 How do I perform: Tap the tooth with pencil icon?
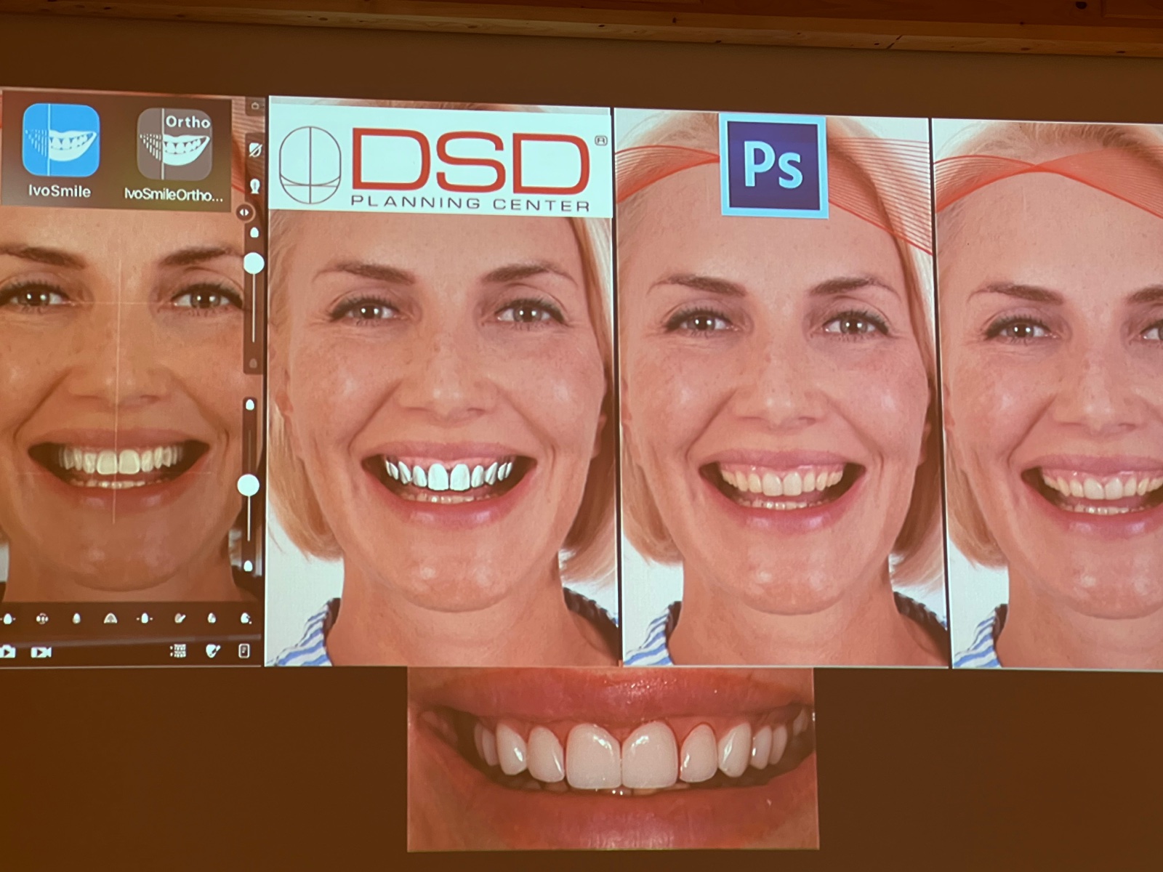click(212, 651)
